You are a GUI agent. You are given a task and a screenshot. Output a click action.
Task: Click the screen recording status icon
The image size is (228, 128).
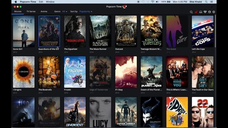138,2
